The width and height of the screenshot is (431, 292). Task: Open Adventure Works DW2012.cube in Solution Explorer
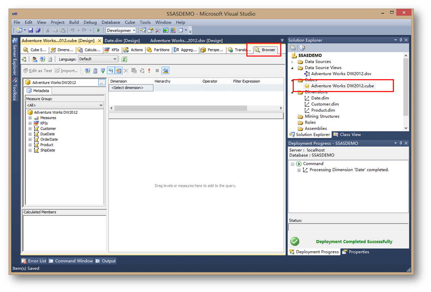point(340,86)
